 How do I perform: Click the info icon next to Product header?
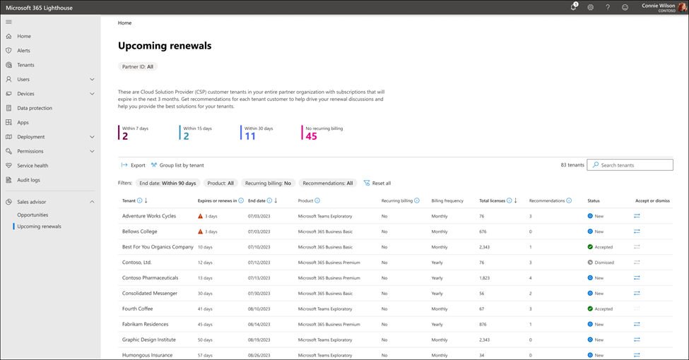[x=317, y=200]
